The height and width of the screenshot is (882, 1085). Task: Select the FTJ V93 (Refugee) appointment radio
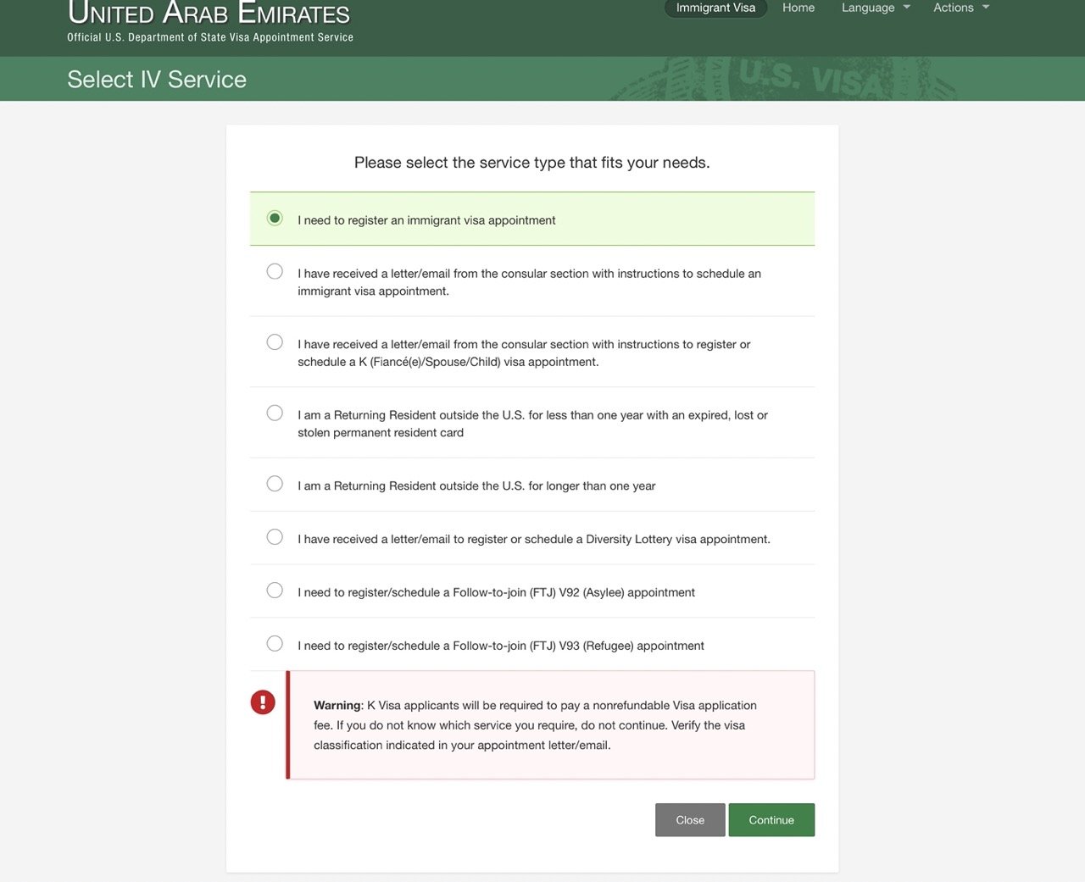tap(275, 644)
